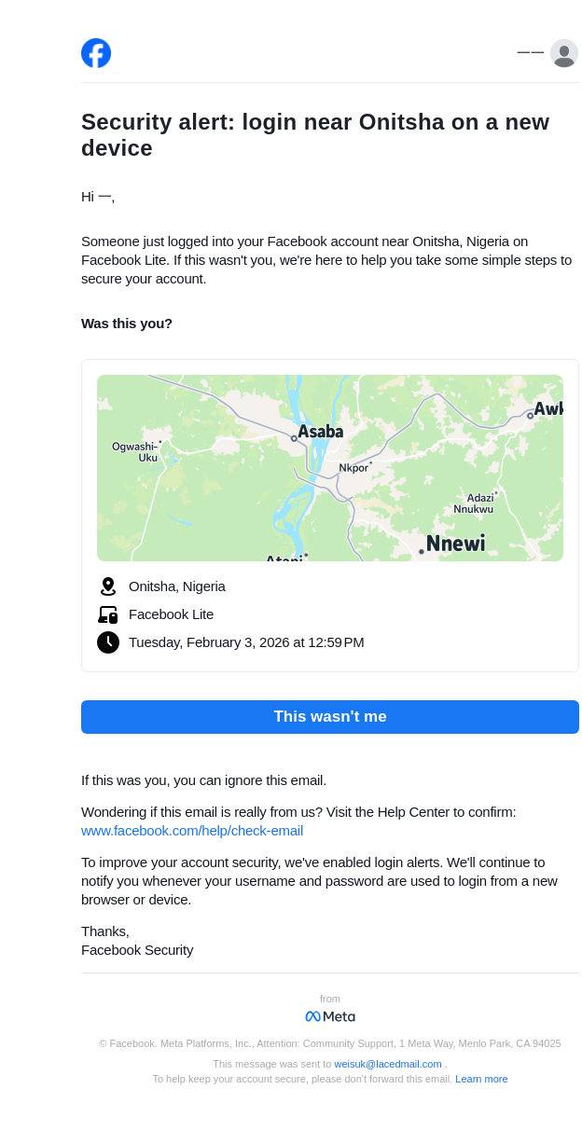
Task: Click the profile avatar icon
Action: pyautogui.click(x=563, y=53)
